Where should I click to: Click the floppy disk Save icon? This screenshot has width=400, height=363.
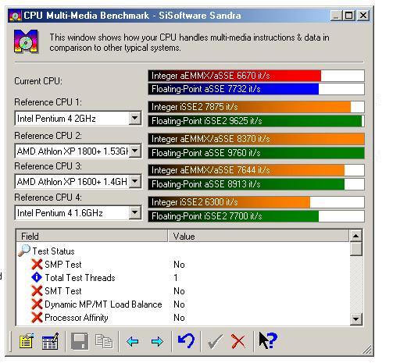[80, 341]
